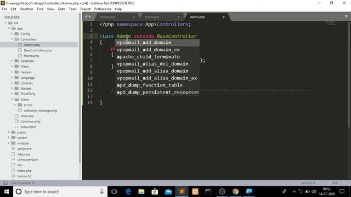The image size is (351, 197).
Task: Click the editor vertical scrollbar
Action: coord(349,74)
